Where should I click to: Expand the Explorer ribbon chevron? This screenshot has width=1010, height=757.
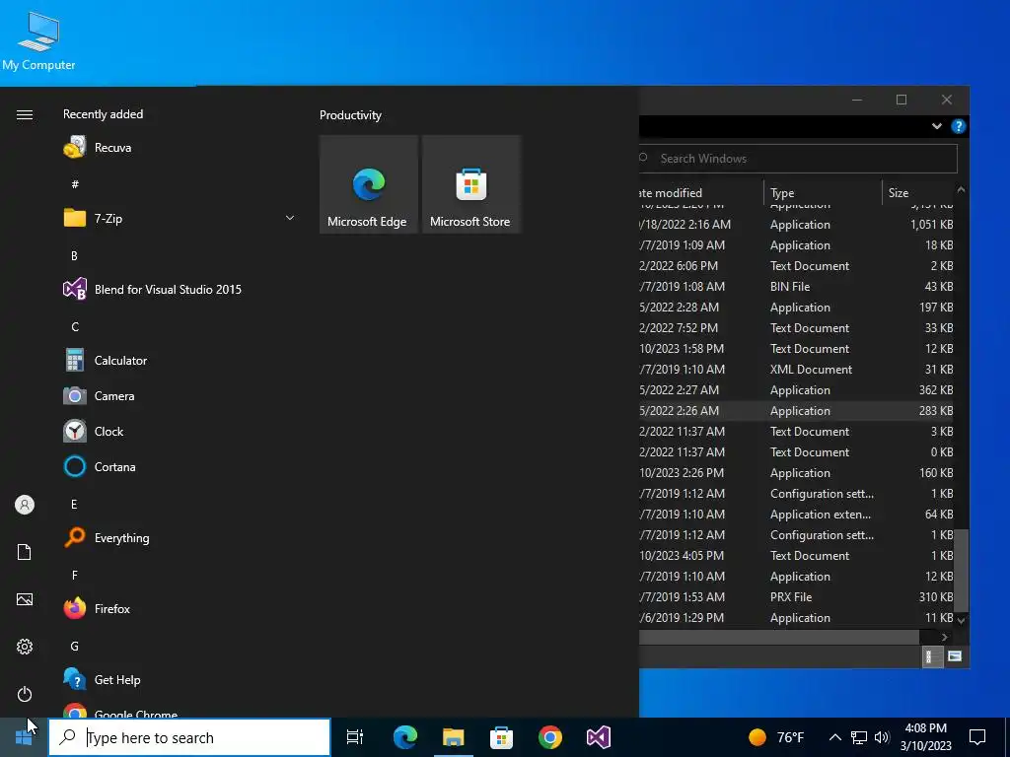(937, 126)
